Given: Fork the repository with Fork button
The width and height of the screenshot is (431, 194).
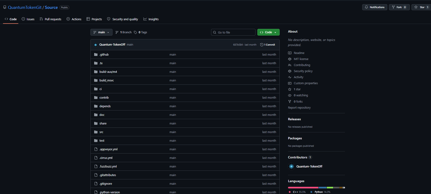Looking at the screenshot, I should [x=399, y=7].
